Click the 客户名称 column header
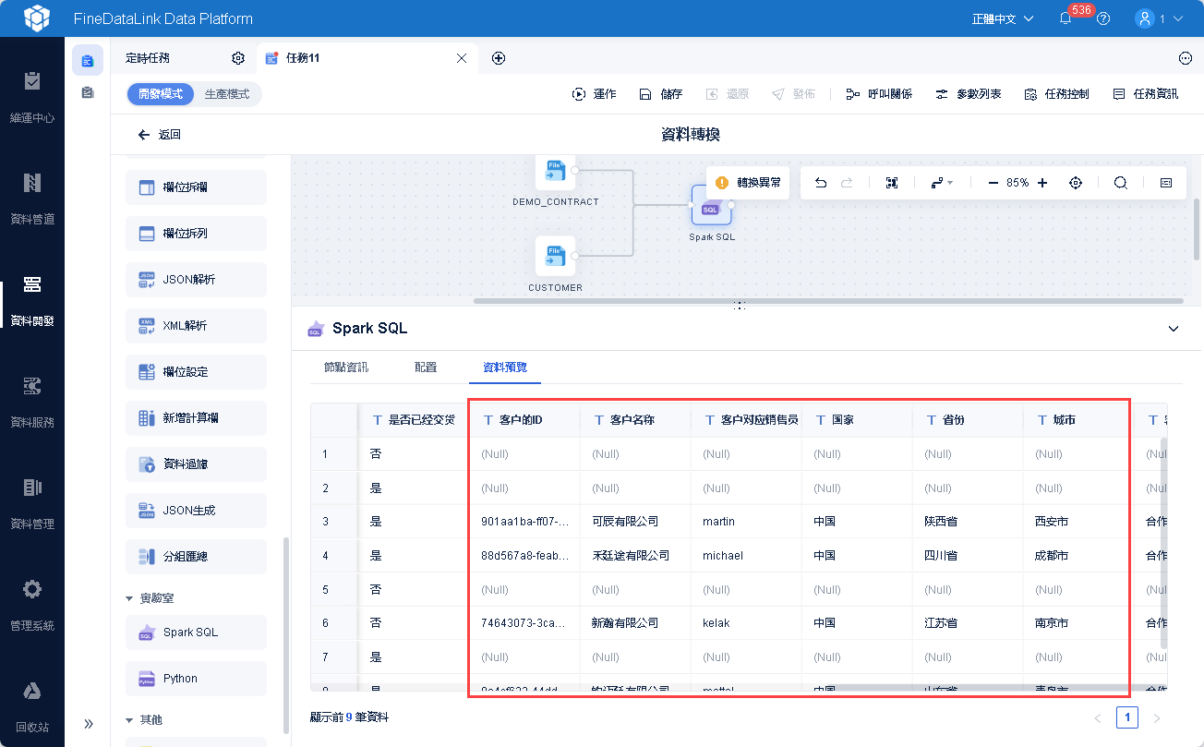 [635, 420]
